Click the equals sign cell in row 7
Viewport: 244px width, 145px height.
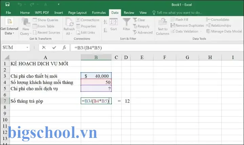coord(116,101)
